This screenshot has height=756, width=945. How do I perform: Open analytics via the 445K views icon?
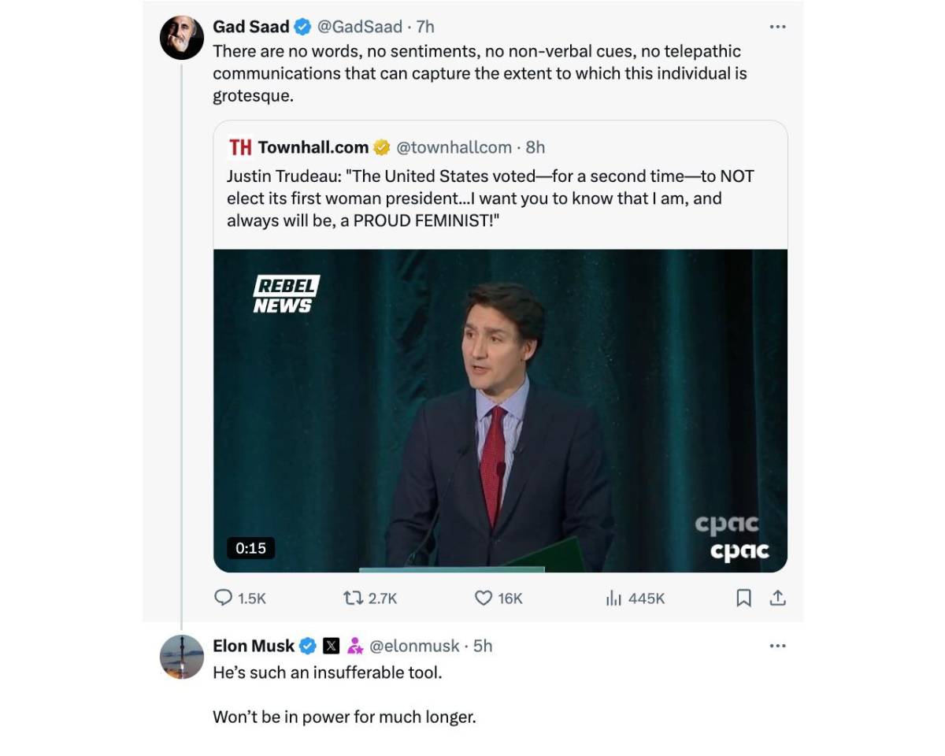tap(615, 598)
